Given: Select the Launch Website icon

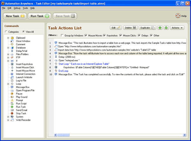Looking at the screenshot, I should pyautogui.click(x=12, y=77).
